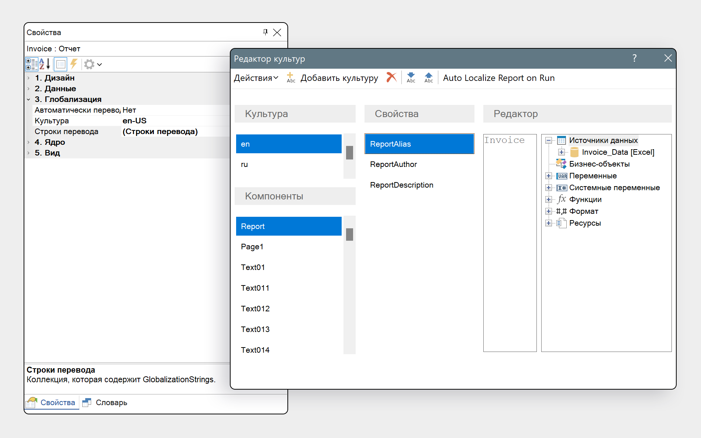The height and width of the screenshot is (438, 701).
Task: Toggle Auto Localize Report on Run
Action: pyautogui.click(x=499, y=78)
